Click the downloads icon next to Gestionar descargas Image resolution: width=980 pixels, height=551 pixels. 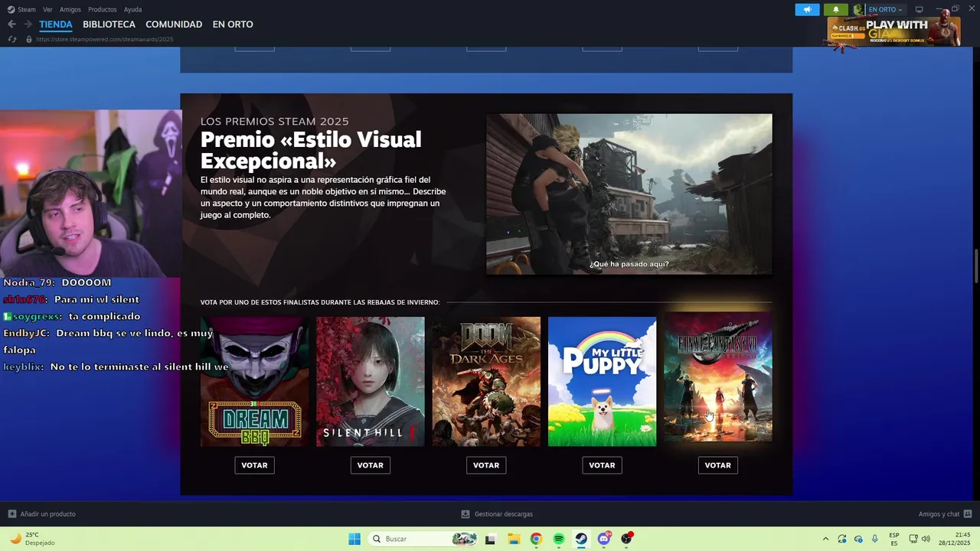click(x=465, y=514)
